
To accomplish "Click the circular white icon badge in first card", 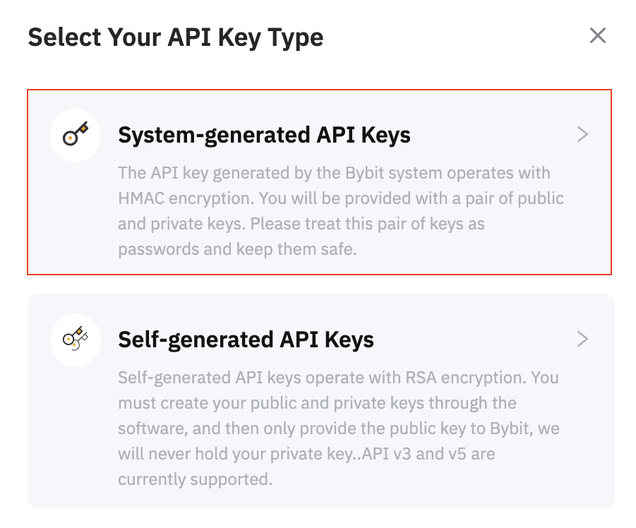I will tap(76, 135).
